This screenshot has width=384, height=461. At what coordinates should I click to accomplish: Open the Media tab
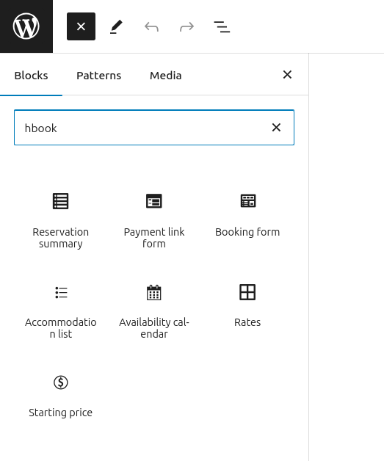coord(165,76)
